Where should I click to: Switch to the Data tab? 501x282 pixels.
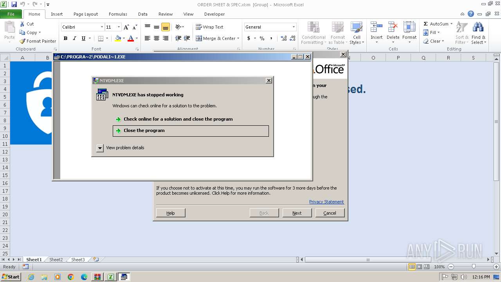click(143, 14)
